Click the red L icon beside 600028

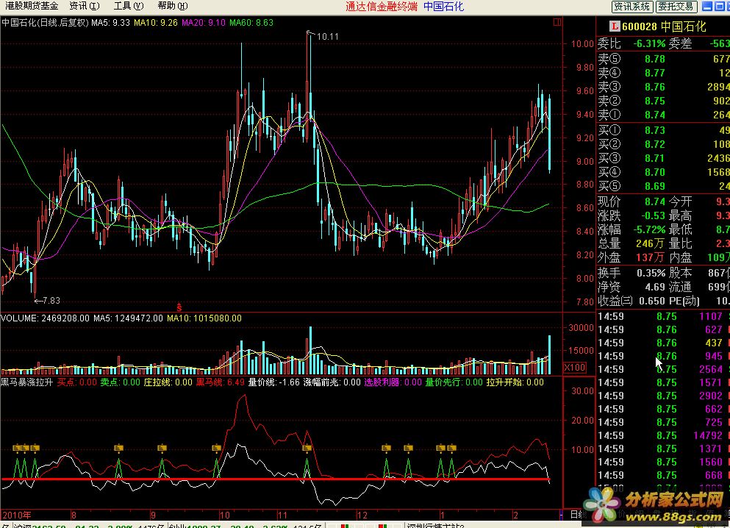[615, 26]
